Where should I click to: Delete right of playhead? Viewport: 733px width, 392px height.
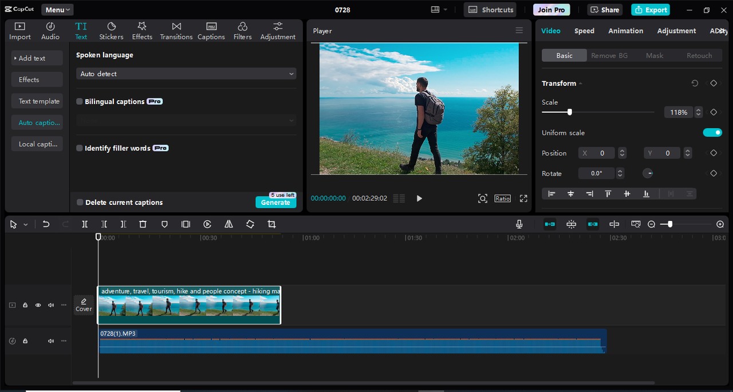[123, 224]
